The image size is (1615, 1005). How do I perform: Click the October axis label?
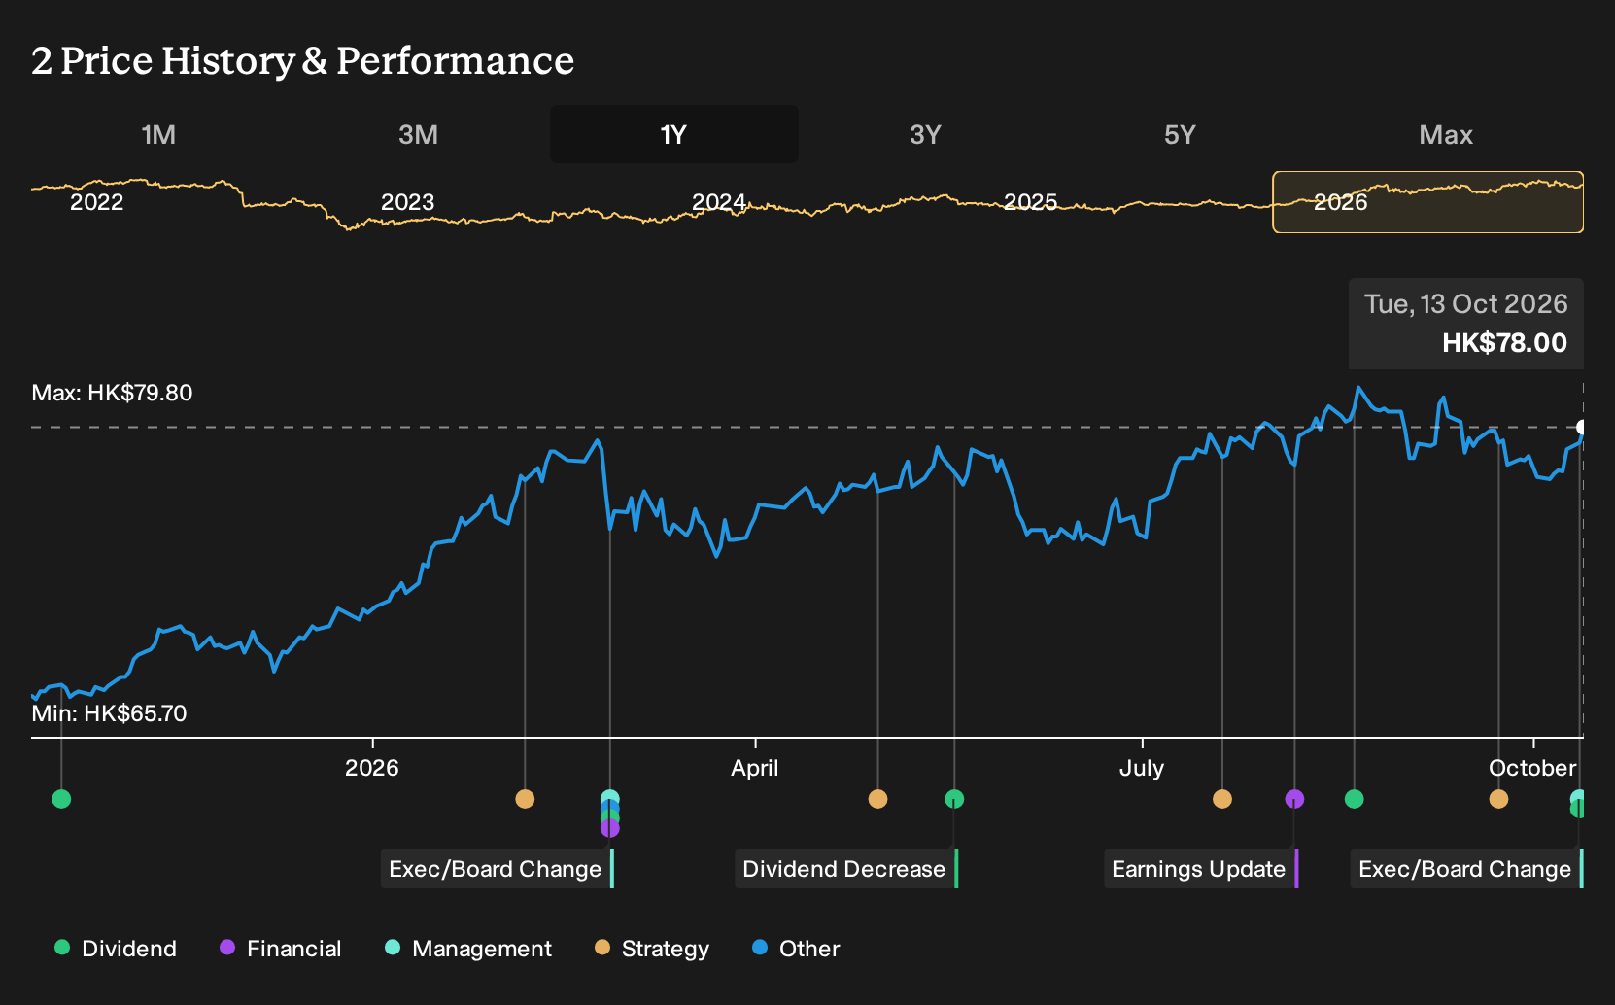1532,768
